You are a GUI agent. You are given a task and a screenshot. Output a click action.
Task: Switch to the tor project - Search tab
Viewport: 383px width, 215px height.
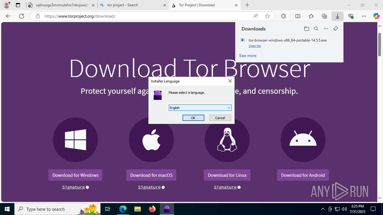point(133,5)
